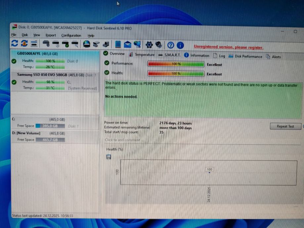The image size is (304, 228).
Task: Switch to the S.M.A.R.T. tab
Action: click(169, 55)
